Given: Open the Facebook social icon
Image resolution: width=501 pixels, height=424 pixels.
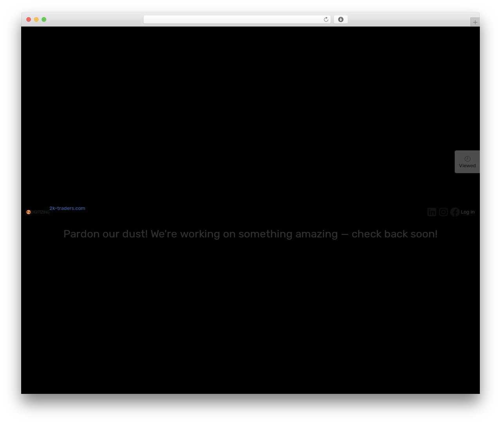Looking at the screenshot, I should [x=455, y=212].
